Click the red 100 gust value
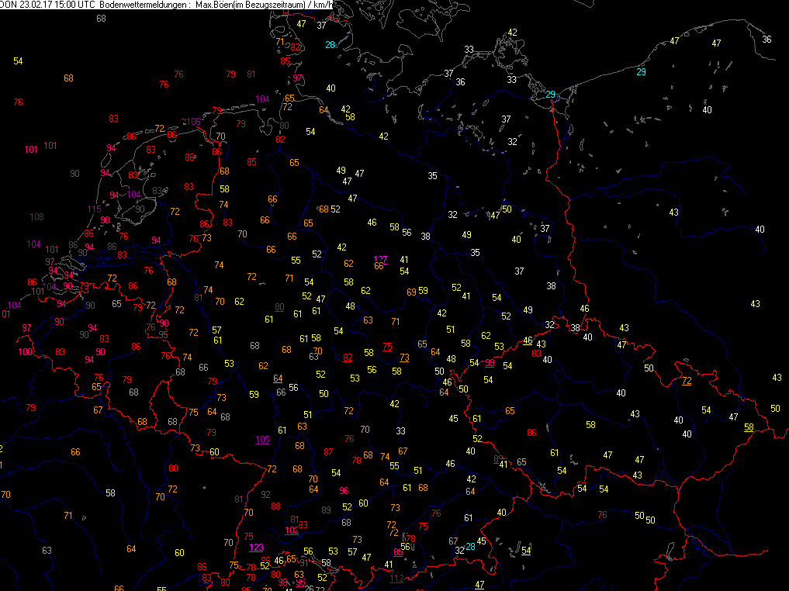 [x=26, y=352]
